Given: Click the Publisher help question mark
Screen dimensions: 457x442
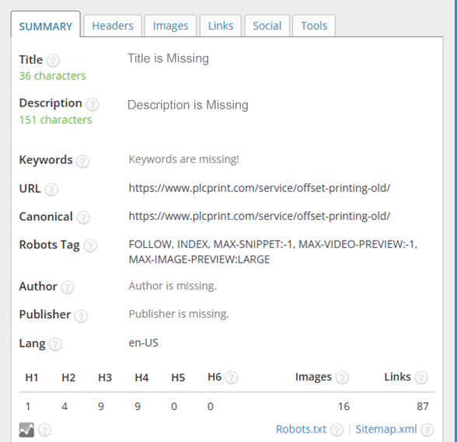Looking at the screenshot, I should 81,316.
